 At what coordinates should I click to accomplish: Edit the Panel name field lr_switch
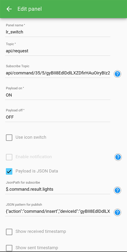tap(58, 32)
